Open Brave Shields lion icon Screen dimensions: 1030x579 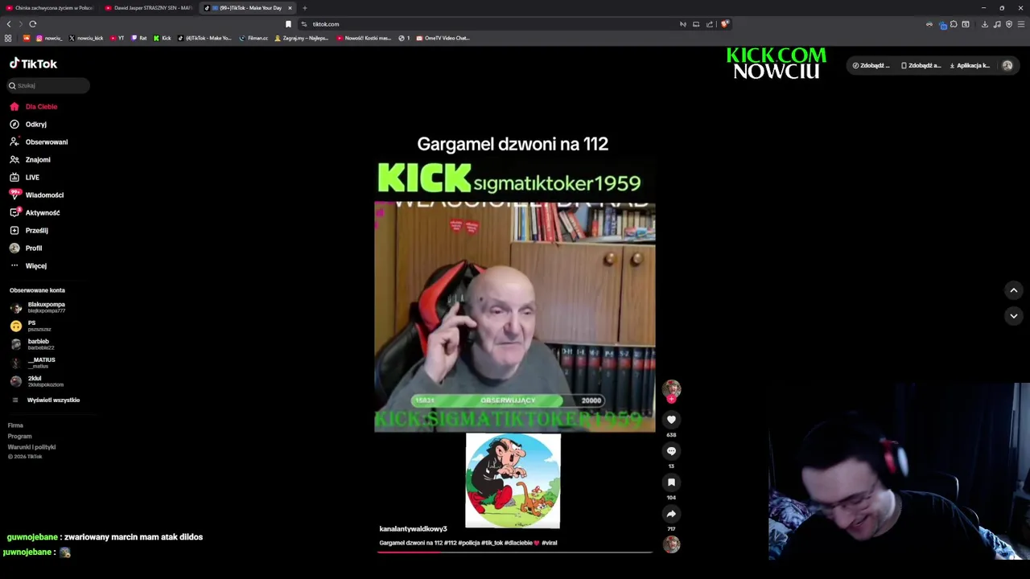click(724, 24)
